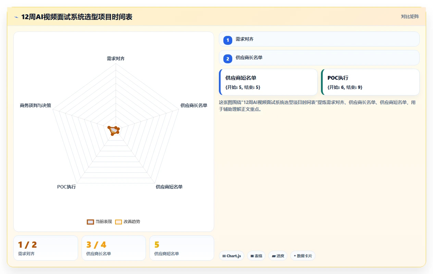Image resolution: width=433 pixels, height=274 pixels.
Task: Click the 5 供应商短名单 stat card
Action: tap(182, 248)
